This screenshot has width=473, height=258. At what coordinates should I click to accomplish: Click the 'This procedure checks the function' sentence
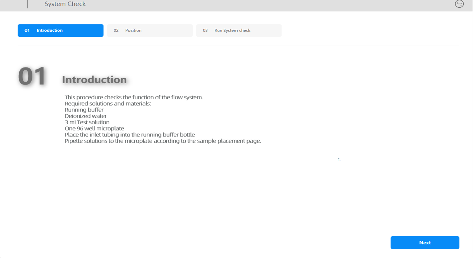(x=134, y=97)
